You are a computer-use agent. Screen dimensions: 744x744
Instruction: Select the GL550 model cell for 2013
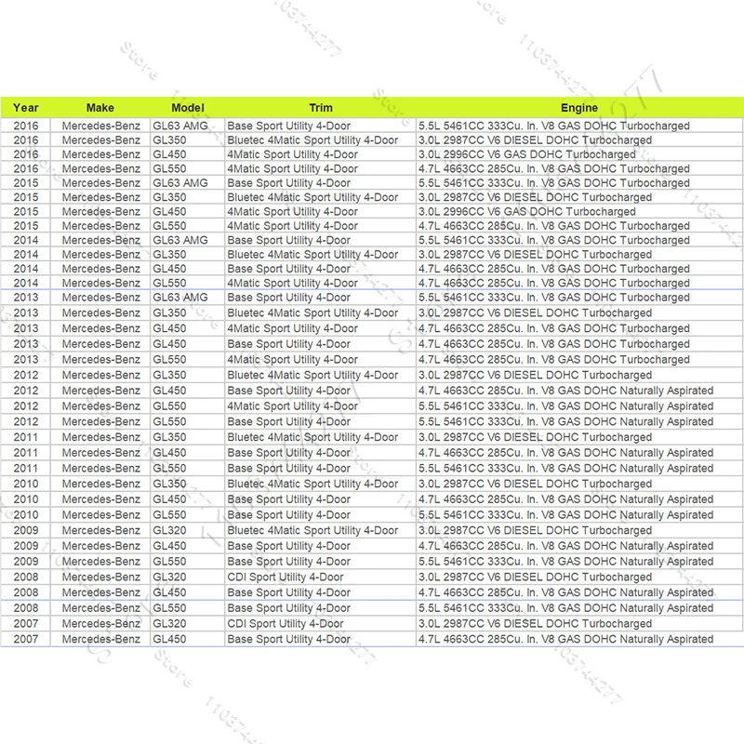(x=188, y=359)
